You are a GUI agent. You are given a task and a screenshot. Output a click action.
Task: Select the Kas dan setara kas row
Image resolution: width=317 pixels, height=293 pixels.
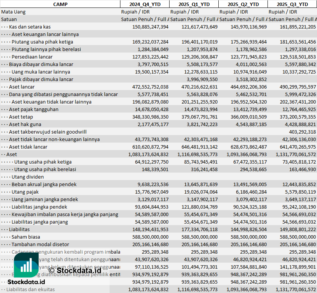[x=30, y=27]
